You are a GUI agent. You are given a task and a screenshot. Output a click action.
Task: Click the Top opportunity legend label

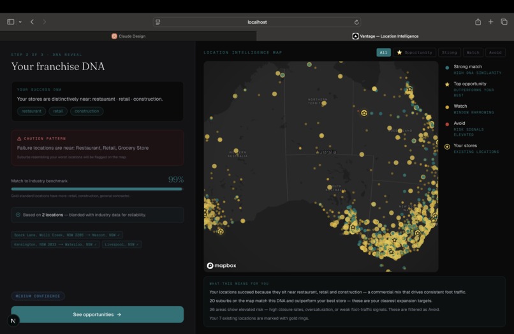pos(470,83)
